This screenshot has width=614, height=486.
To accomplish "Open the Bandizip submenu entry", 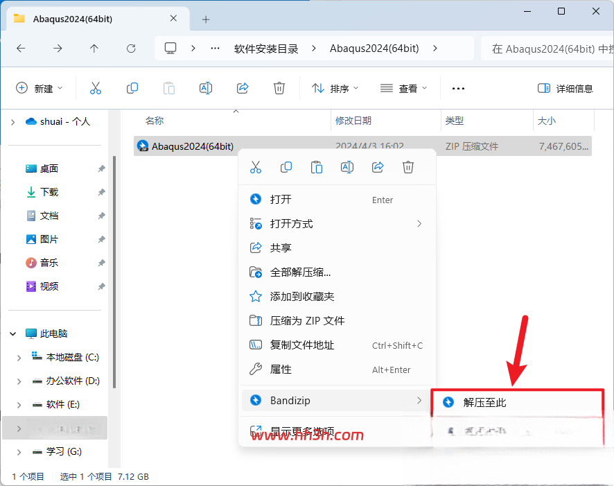I will click(337, 400).
